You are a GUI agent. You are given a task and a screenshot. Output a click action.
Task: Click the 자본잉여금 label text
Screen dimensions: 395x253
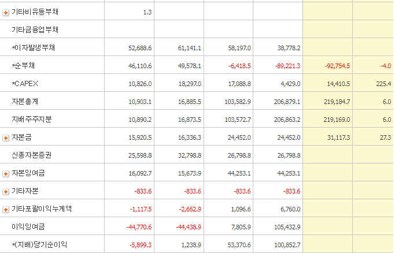click(28, 173)
